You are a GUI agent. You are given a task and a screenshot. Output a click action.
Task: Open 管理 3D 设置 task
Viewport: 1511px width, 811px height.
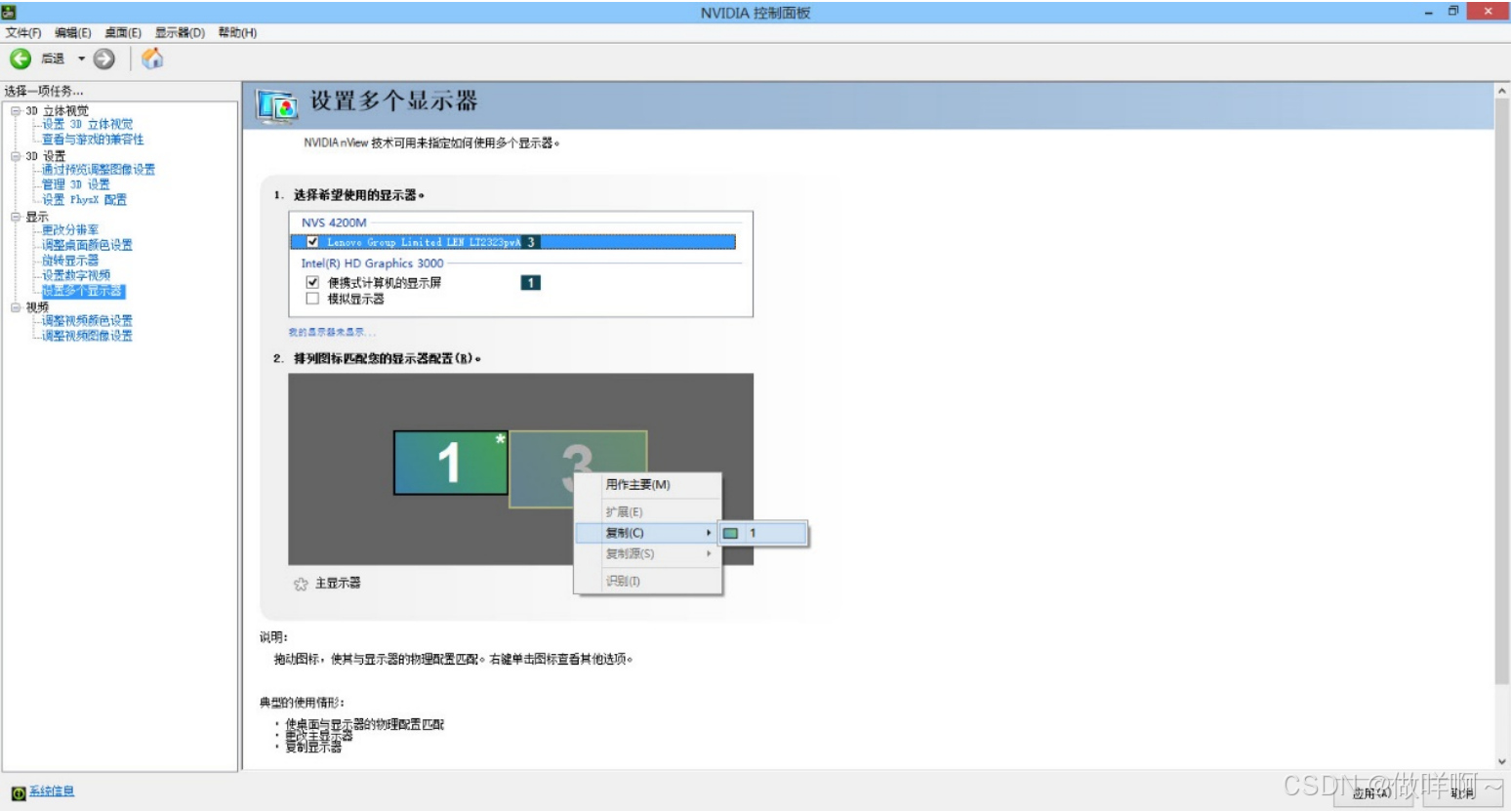pos(76,184)
